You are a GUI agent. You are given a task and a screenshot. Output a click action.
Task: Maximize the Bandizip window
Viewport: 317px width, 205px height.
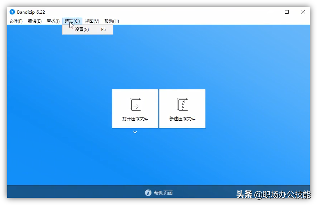coord(287,12)
